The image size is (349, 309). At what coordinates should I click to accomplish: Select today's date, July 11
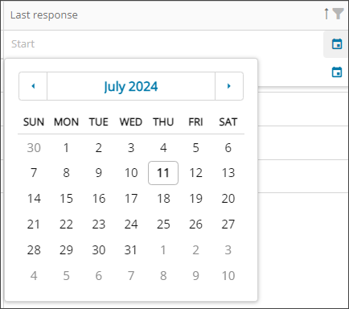pos(163,173)
